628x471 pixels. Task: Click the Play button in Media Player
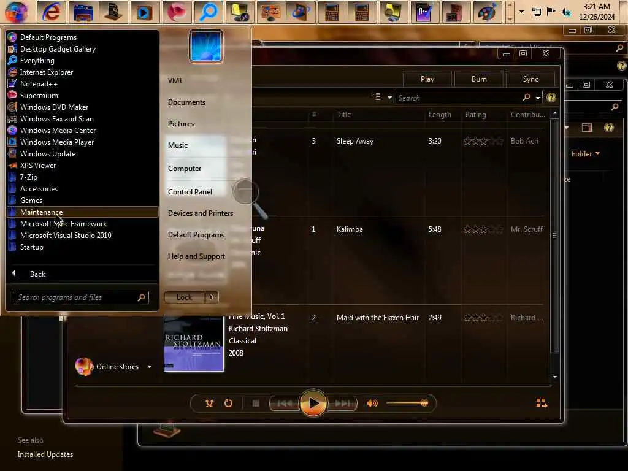pos(313,404)
